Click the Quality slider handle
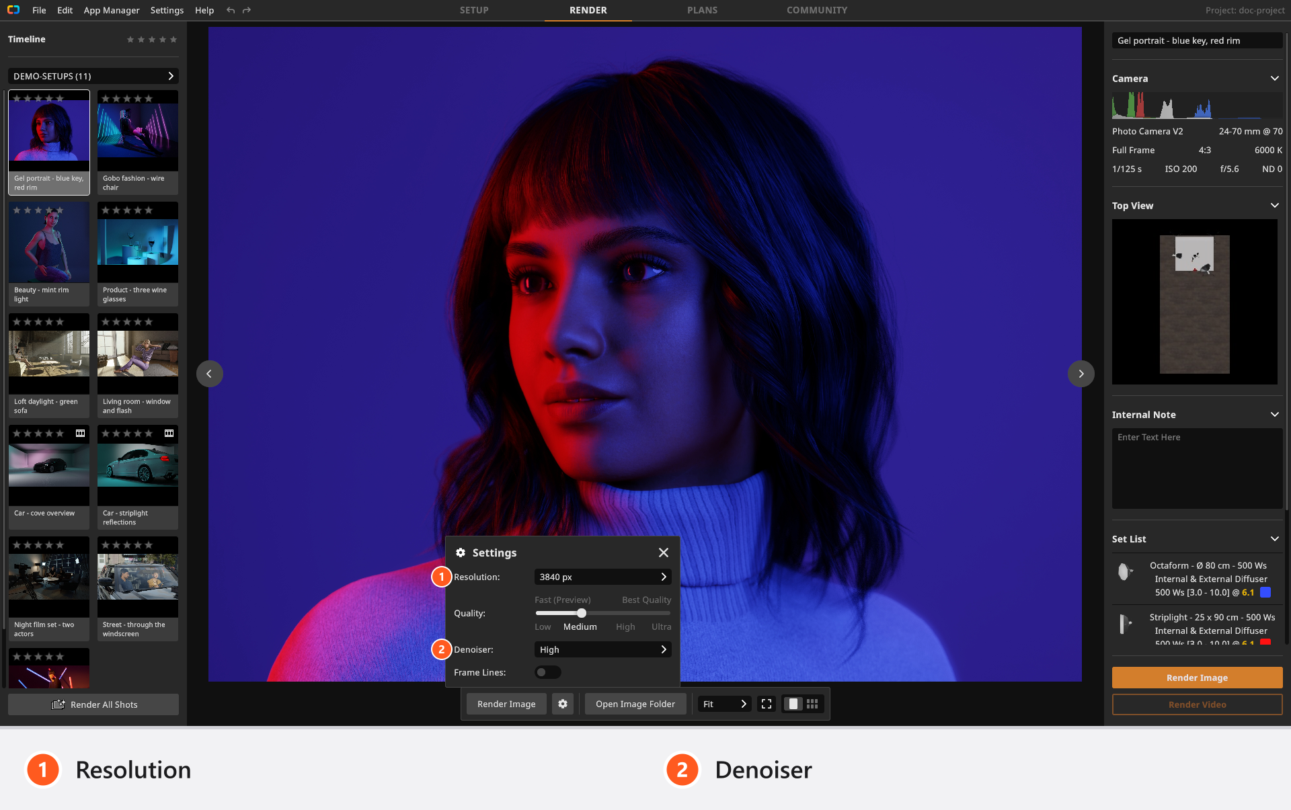The width and height of the screenshot is (1291, 810). [x=582, y=613]
